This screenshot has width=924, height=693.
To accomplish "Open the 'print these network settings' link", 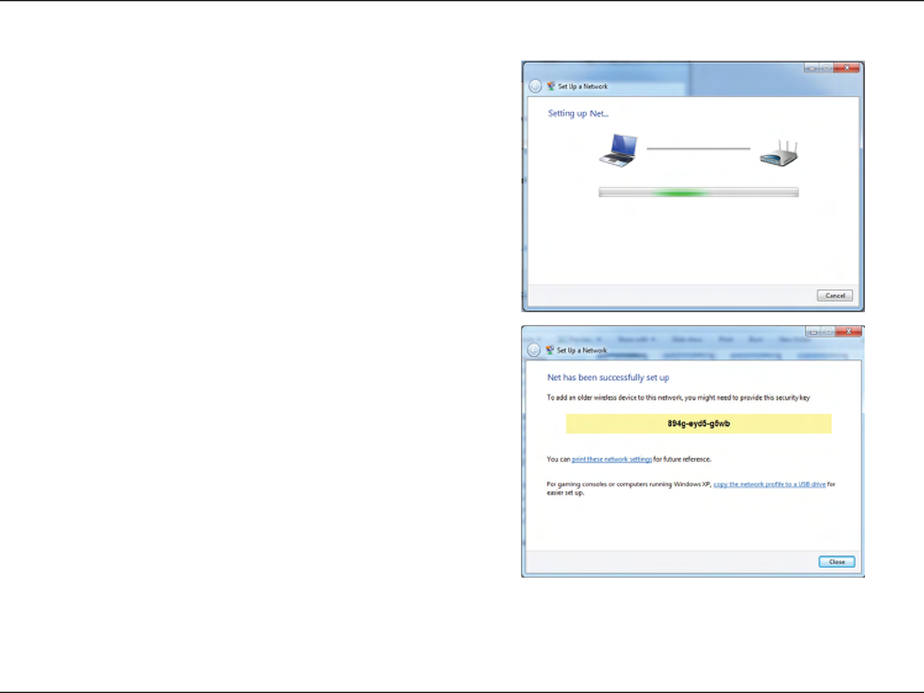I will (612, 460).
